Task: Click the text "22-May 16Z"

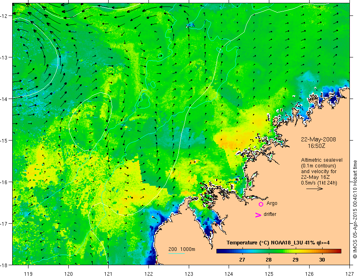Action: (x=315, y=177)
